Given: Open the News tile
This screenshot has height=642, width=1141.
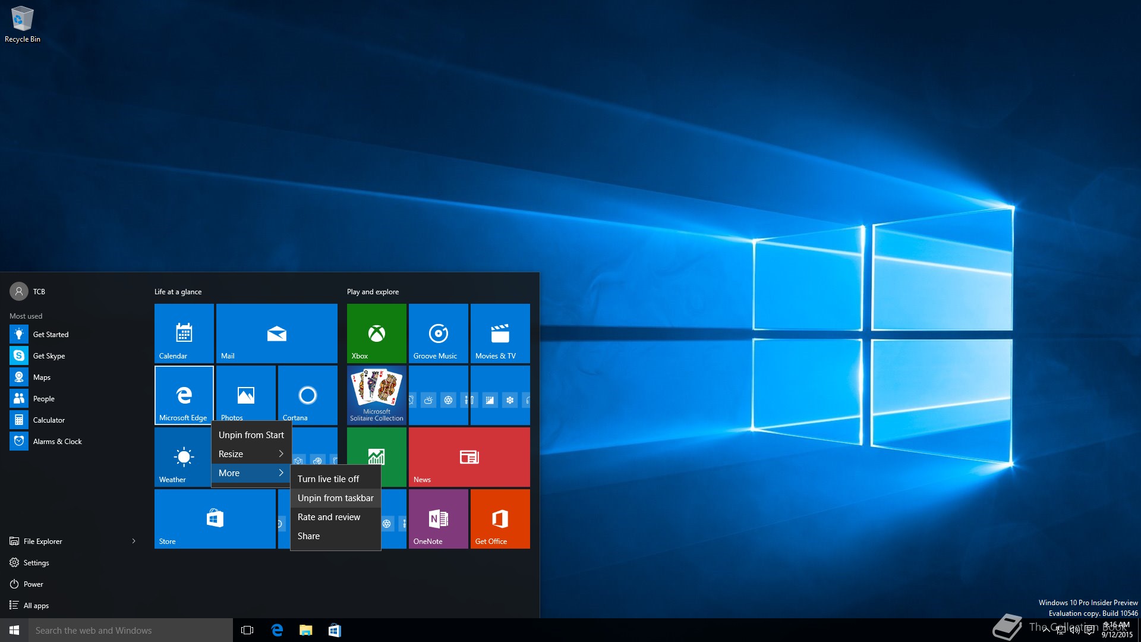Looking at the screenshot, I should coord(469,457).
